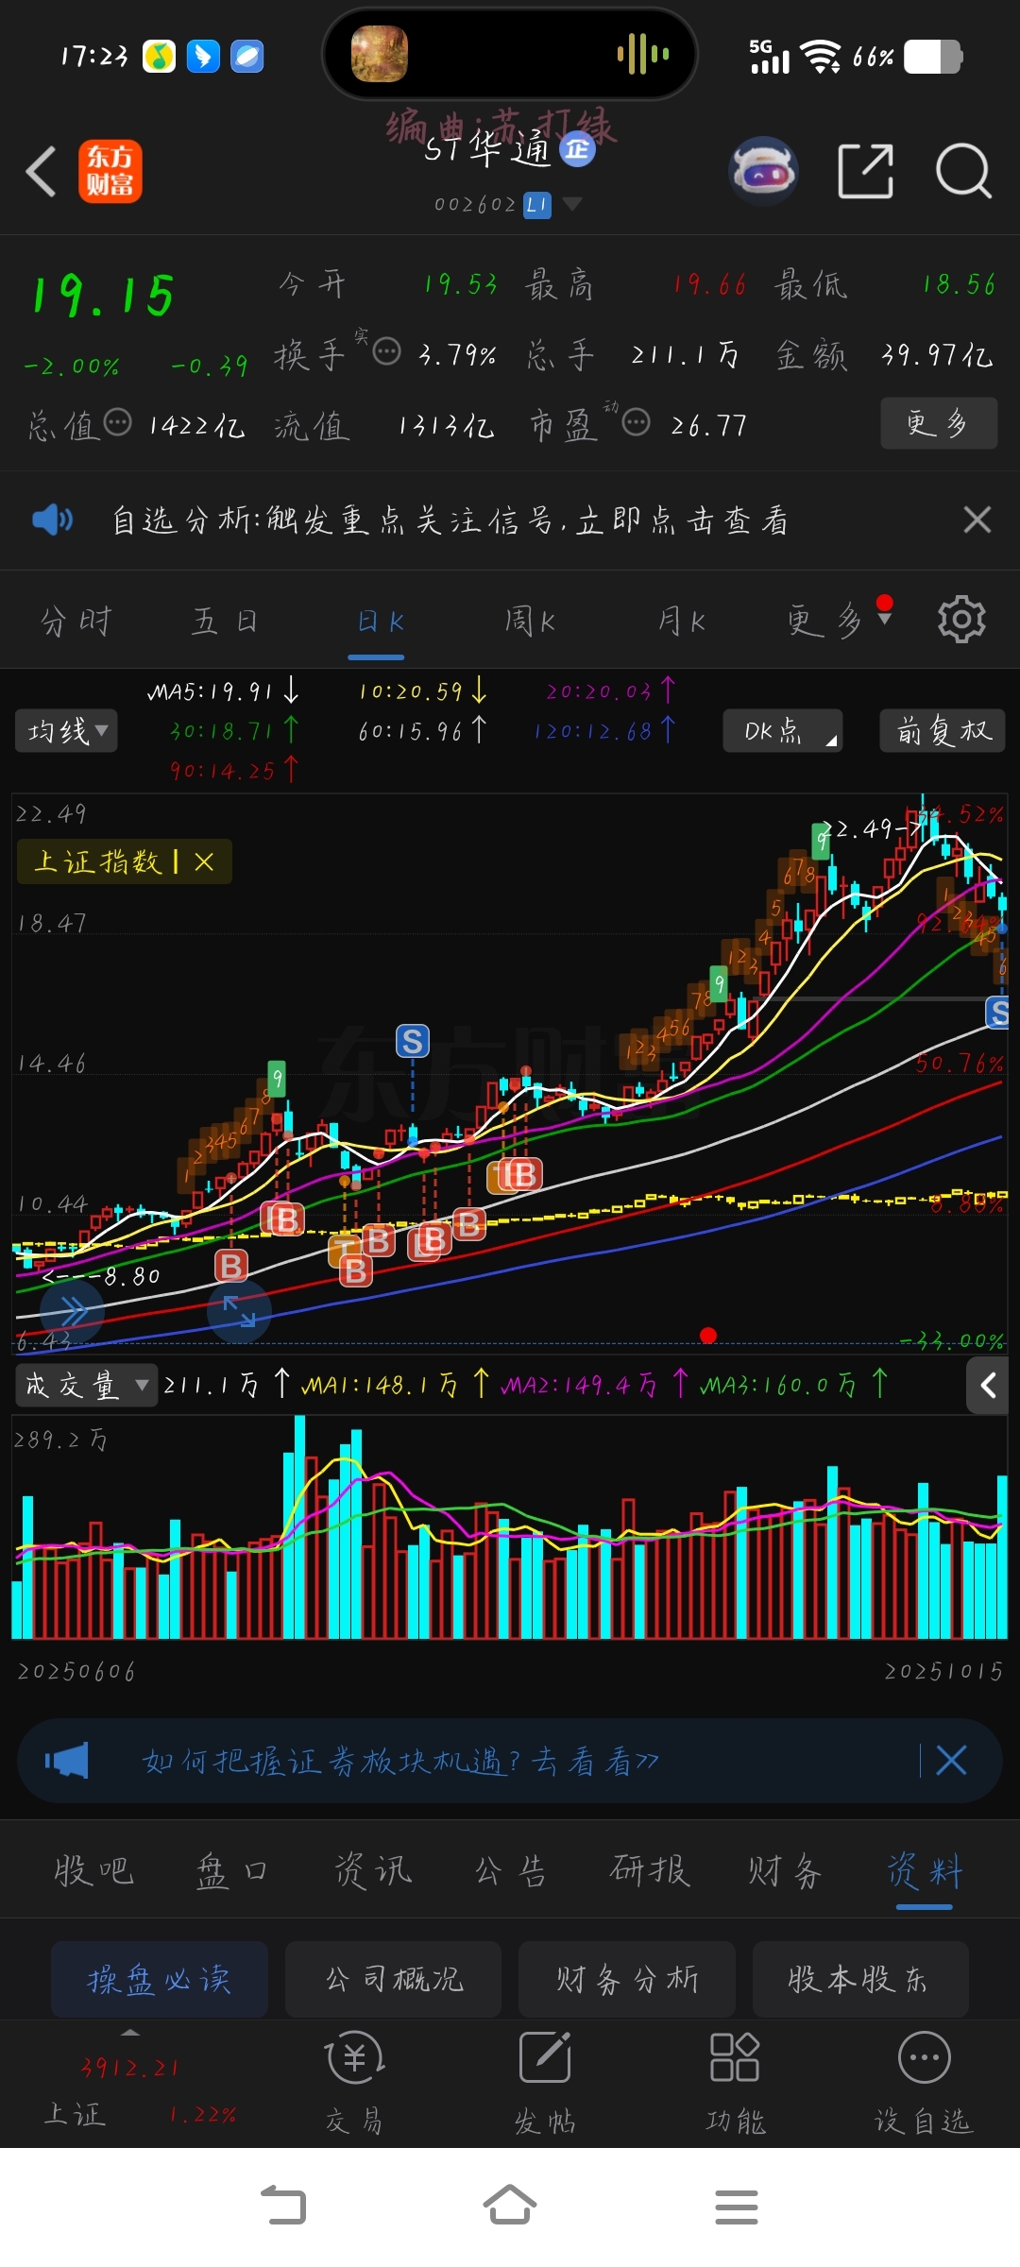Tap the blue S sell marker at chart right edge
Image resolution: width=1020 pixels, height=2267 pixels.
(x=998, y=1013)
